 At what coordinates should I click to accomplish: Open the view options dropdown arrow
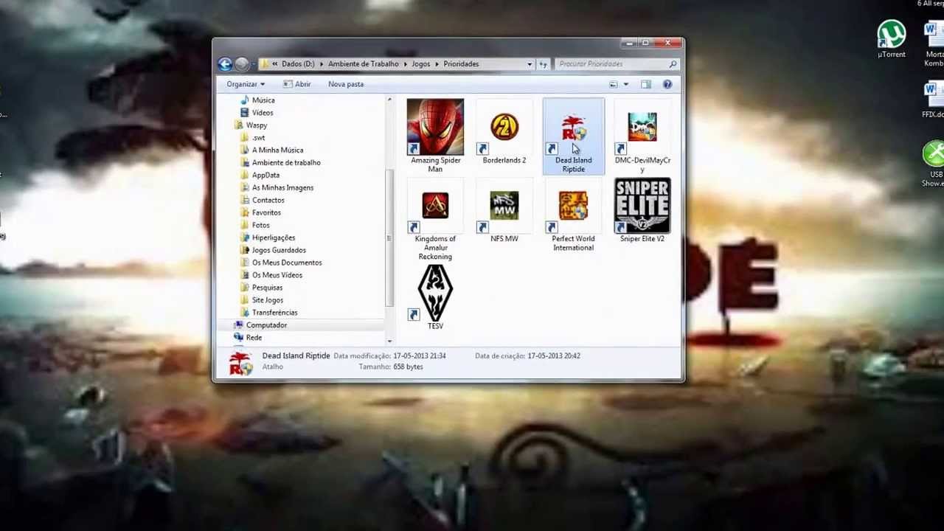tap(625, 84)
